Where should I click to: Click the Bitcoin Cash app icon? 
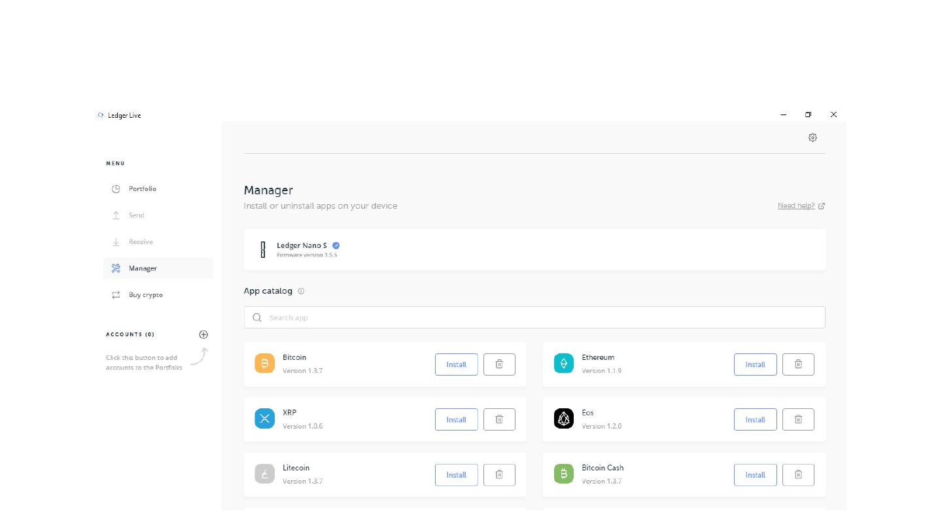pyautogui.click(x=563, y=474)
